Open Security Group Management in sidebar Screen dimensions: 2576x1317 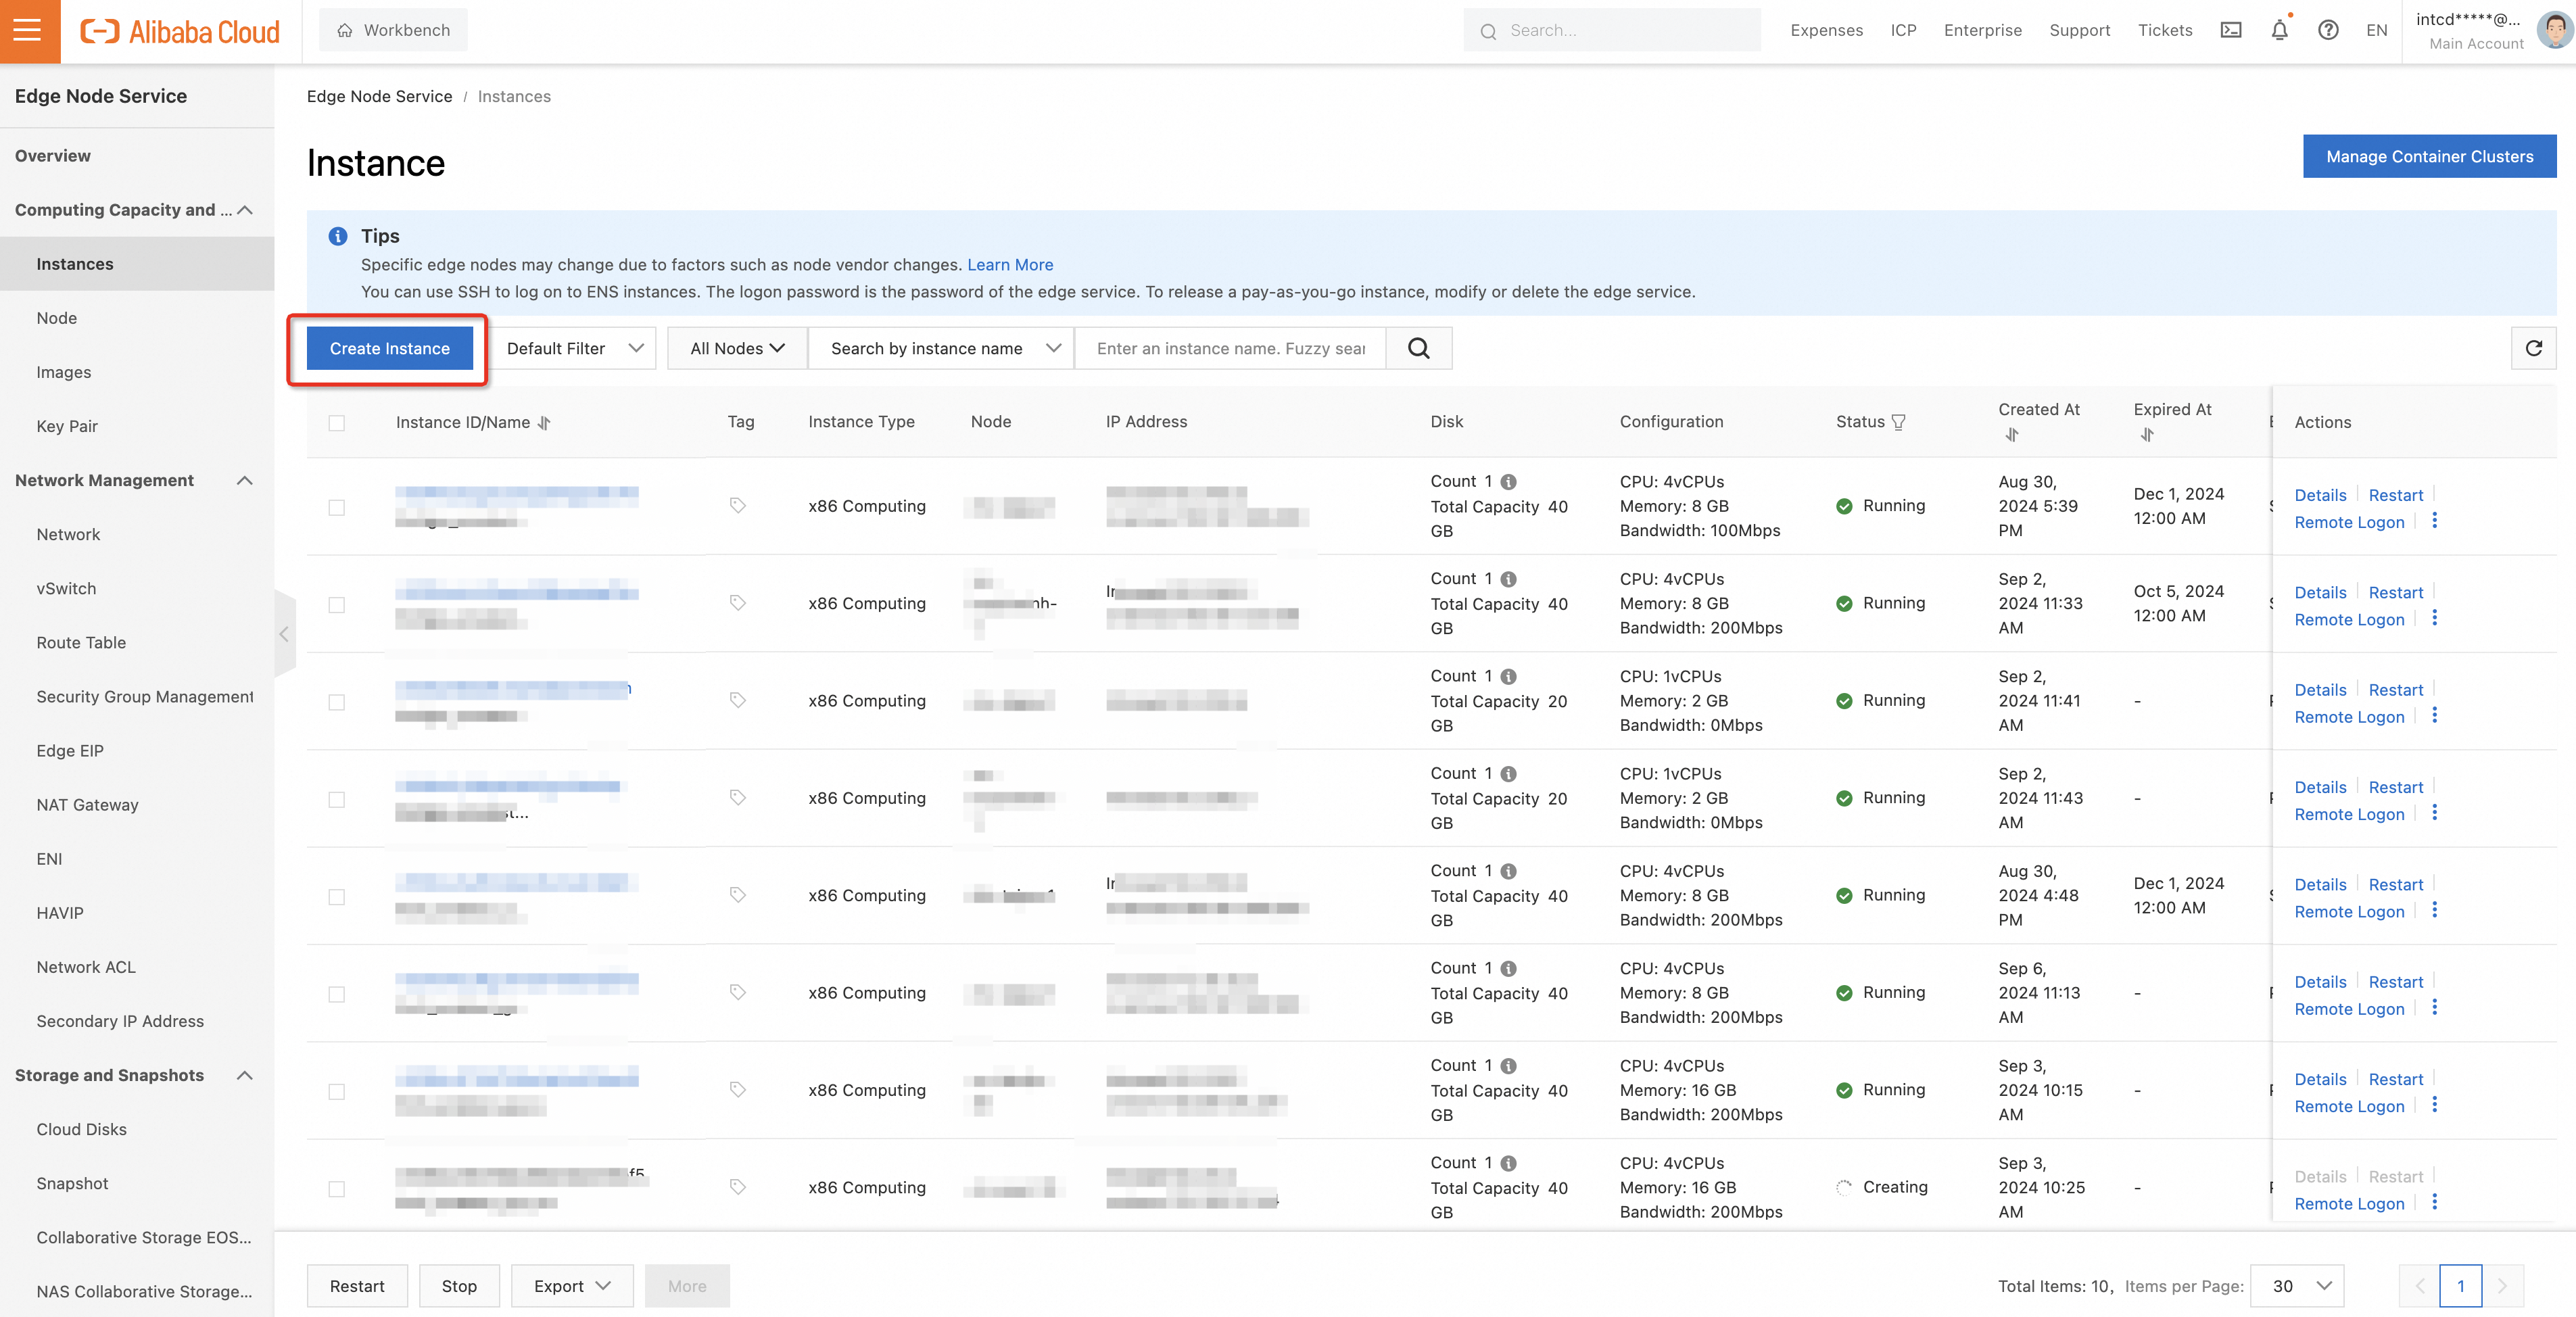145,696
